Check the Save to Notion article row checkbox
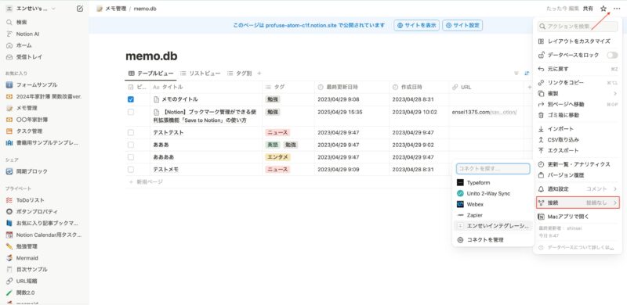 (x=130, y=112)
